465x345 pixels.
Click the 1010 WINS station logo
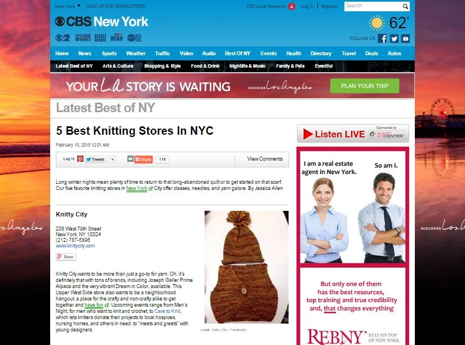click(100, 38)
